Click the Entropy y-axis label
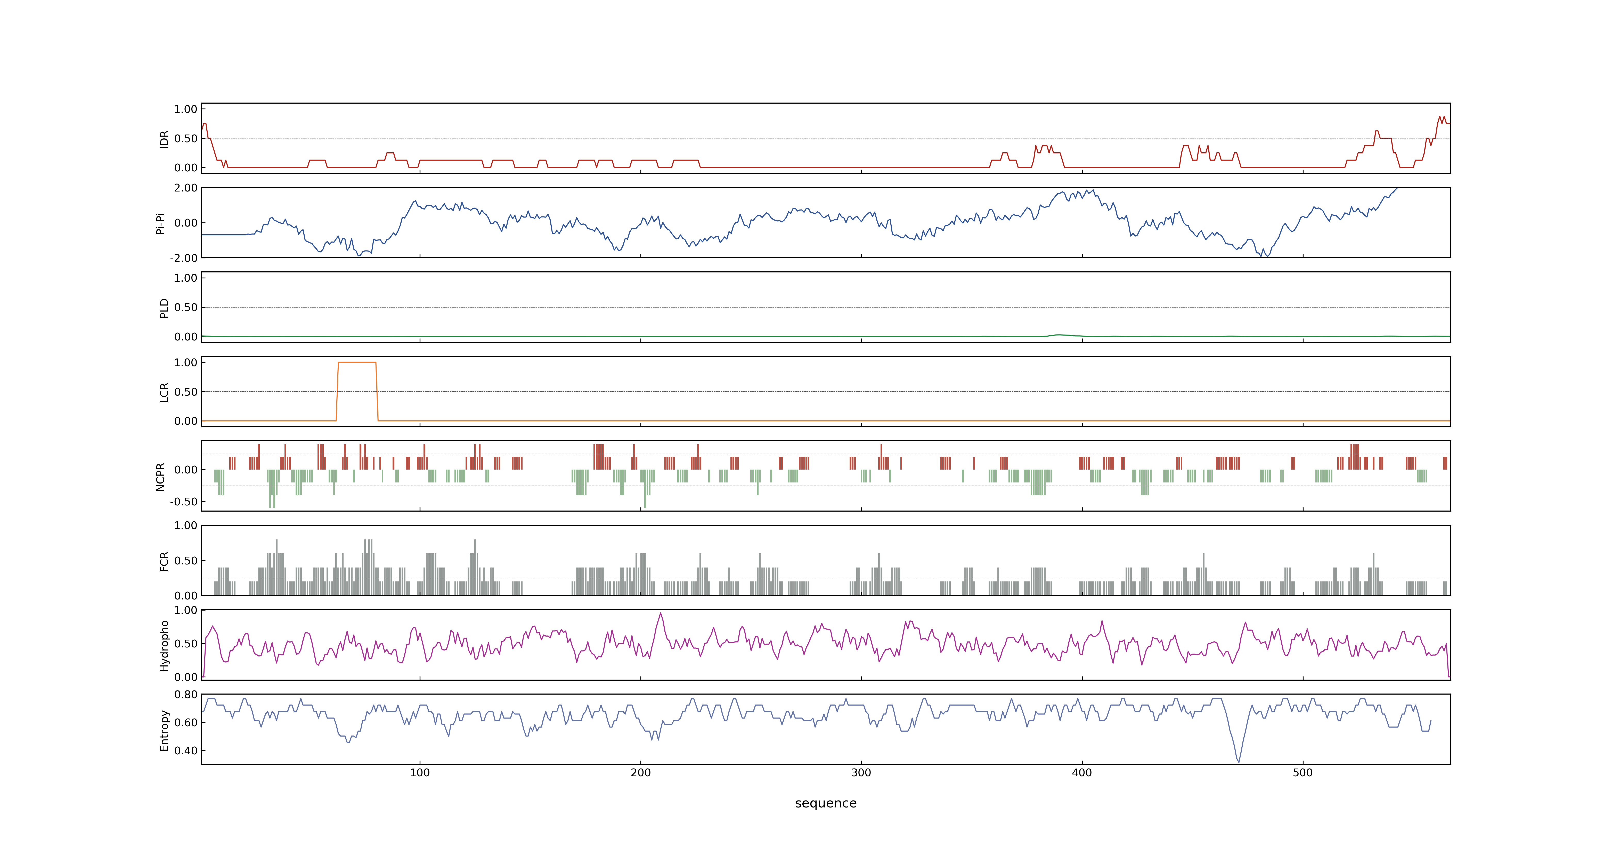This screenshot has width=1612, height=859. coord(164,730)
